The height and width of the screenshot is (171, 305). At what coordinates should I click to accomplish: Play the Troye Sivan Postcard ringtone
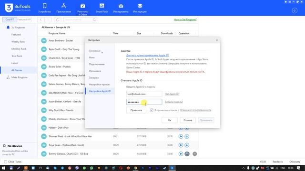pos(181,145)
